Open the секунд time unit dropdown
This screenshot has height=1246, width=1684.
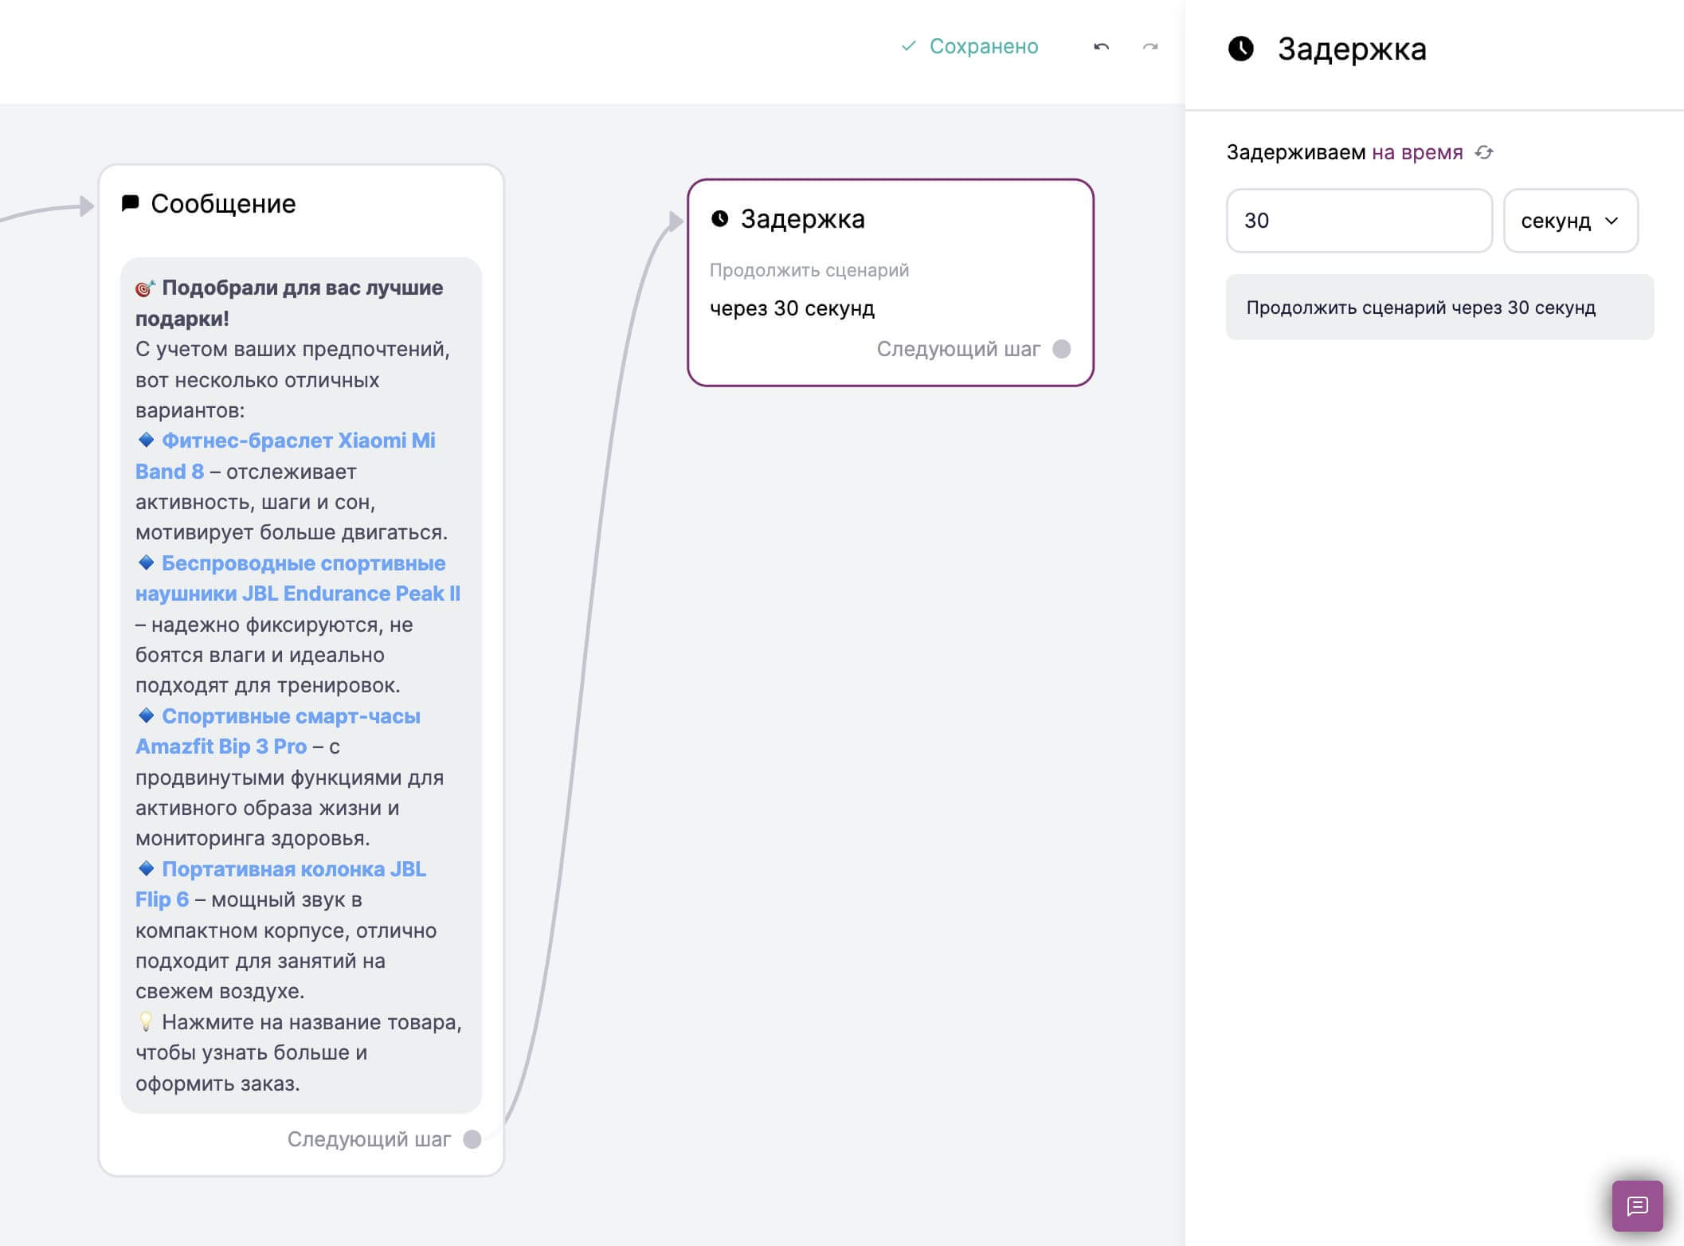tap(1570, 221)
